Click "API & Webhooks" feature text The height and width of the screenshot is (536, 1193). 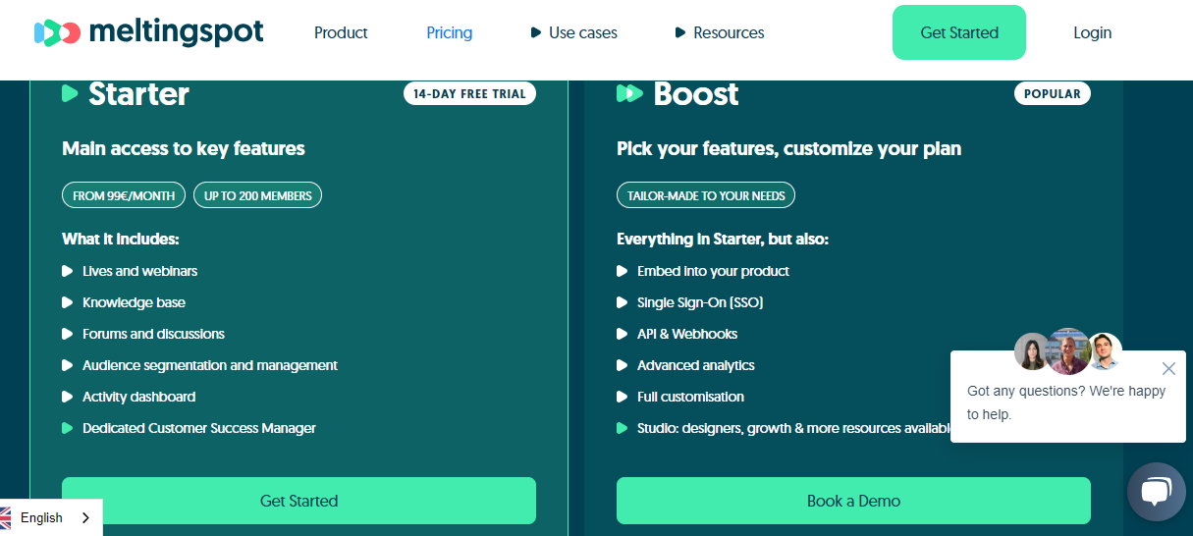click(687, 334)
